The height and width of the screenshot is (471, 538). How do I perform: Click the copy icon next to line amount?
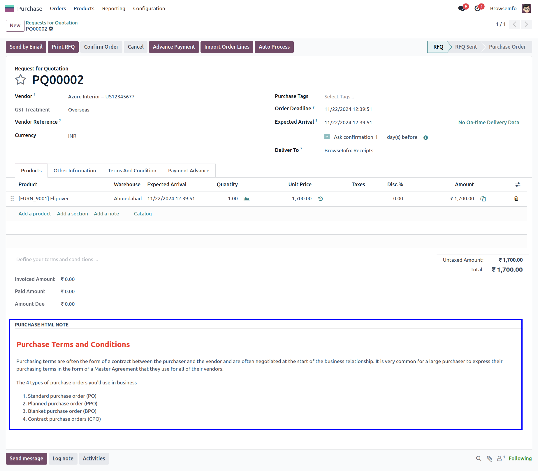pyautogui.click(x=483, y=199)
